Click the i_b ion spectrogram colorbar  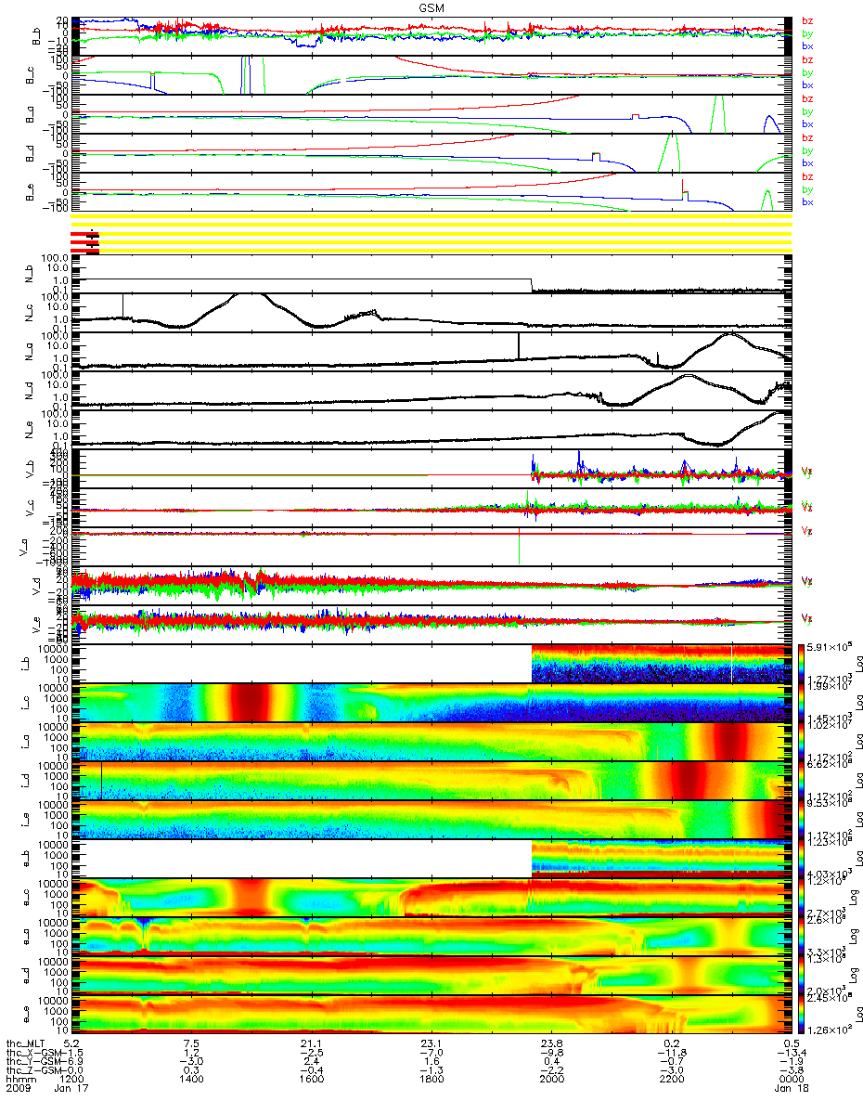804,663
